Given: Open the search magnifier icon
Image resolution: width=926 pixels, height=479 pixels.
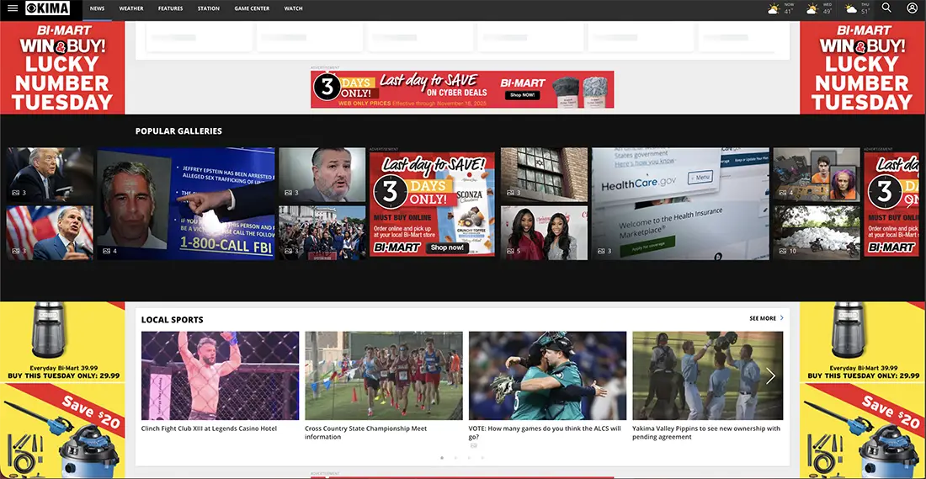Looking at the screenshot, I should [886, 8].
